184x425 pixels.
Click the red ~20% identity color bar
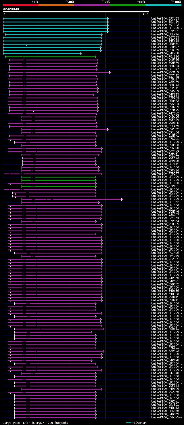point(21,5)
